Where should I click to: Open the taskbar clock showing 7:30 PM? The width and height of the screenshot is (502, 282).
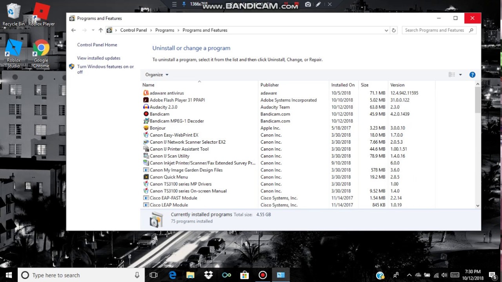472,275
